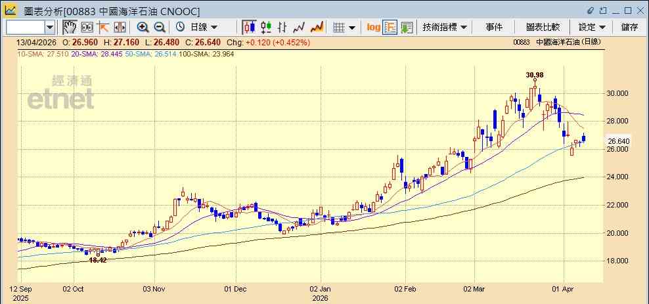Viewport: 649px width, 304px height.
Task: Select the hand pan tool
Action: [x=69, y=28]
